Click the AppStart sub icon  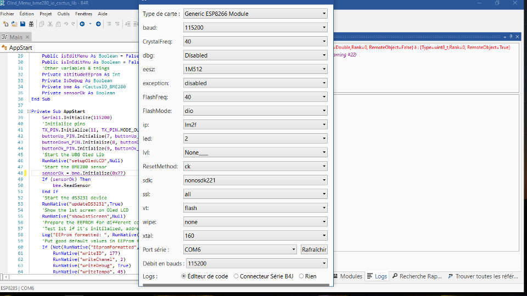4,48
